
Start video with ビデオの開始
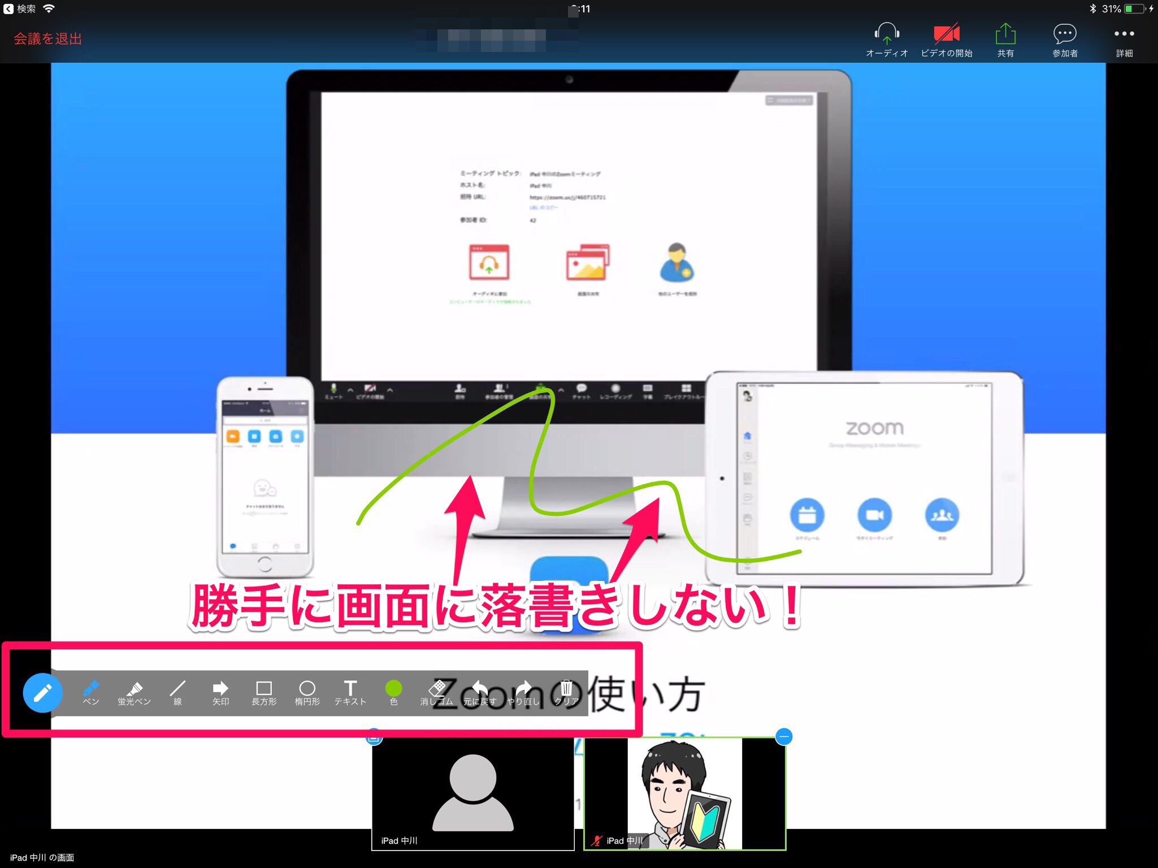coord(947,40)
